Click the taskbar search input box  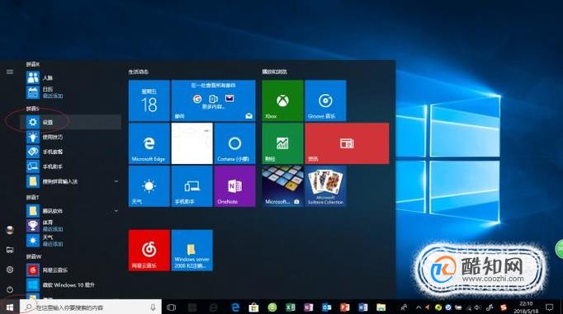pos(90,307)
